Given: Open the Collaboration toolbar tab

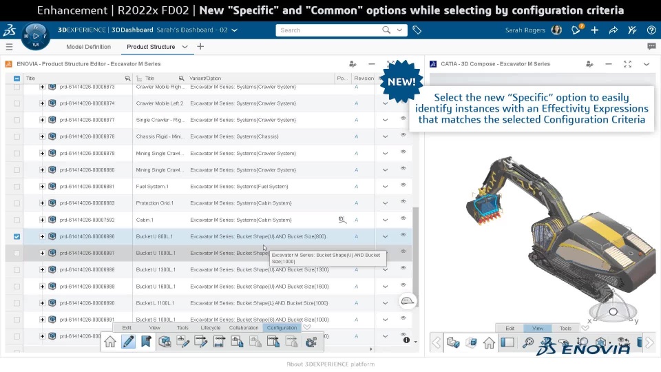Looking at the screenshot, I should 244,328.
